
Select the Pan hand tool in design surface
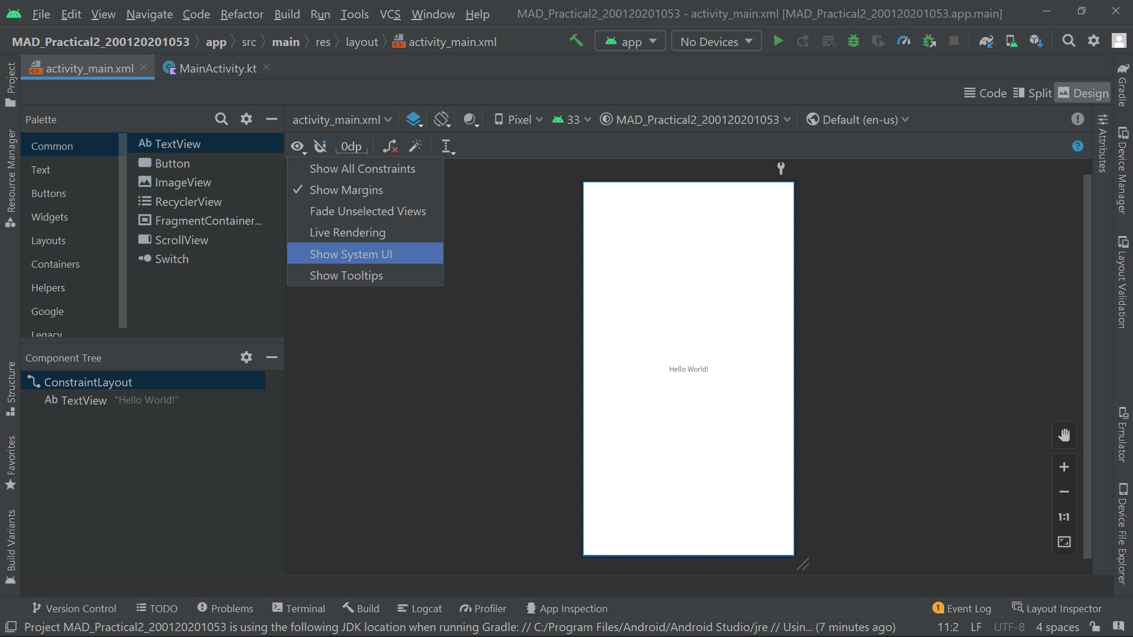(x=1064, y=435)
